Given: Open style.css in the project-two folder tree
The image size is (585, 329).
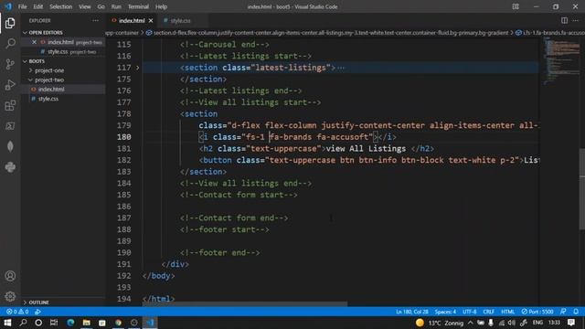Looking at the screenshot, I should 48,99.
